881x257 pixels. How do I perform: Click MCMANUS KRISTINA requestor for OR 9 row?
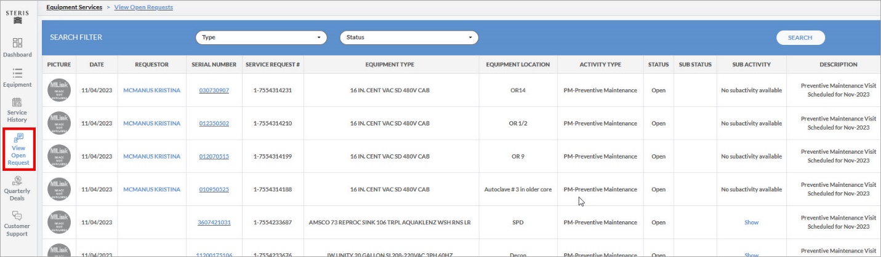[x=152, y=156]
